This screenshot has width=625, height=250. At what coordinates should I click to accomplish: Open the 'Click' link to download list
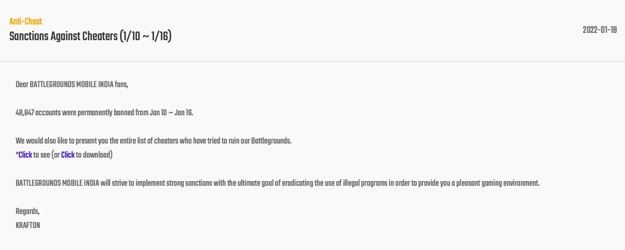tap(68, 155)
